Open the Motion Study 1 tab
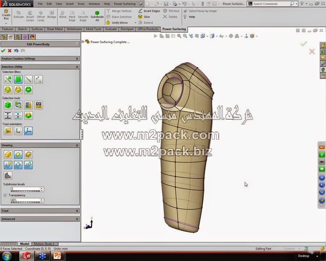The image size is (326, 261). click(x=44, y=244)
